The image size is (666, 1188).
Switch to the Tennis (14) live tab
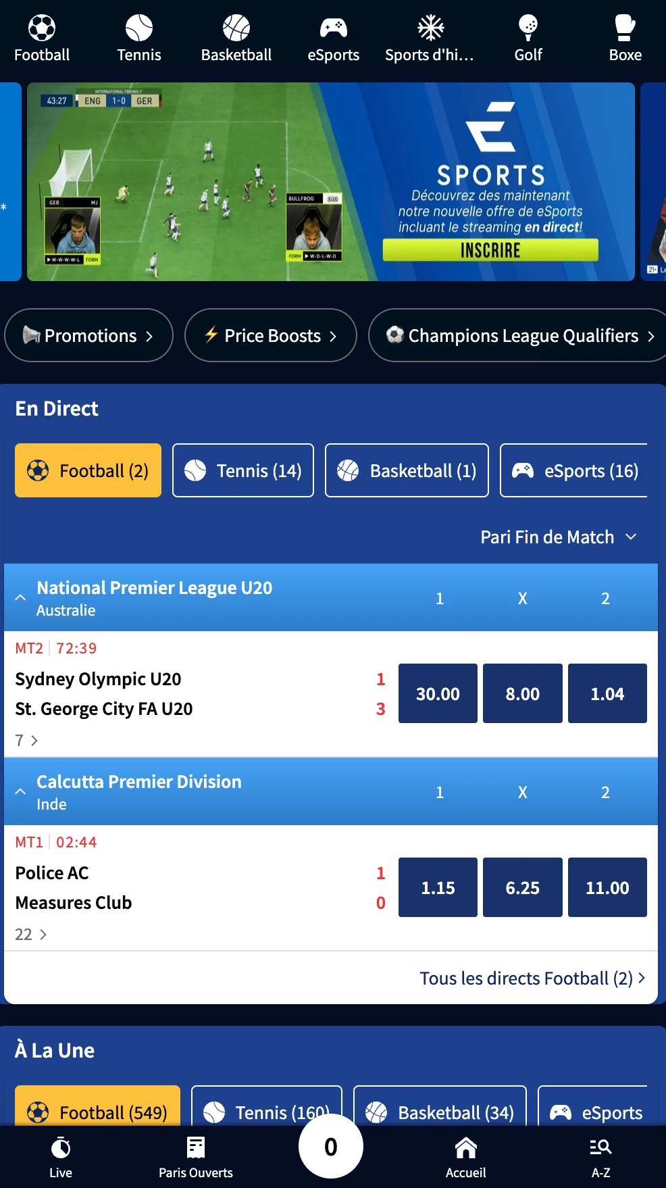(243, 470)
